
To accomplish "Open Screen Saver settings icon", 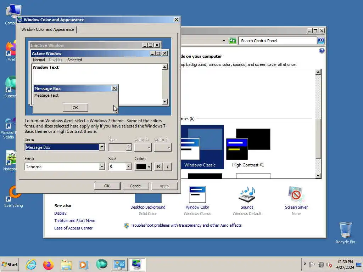I will (296, 194).
